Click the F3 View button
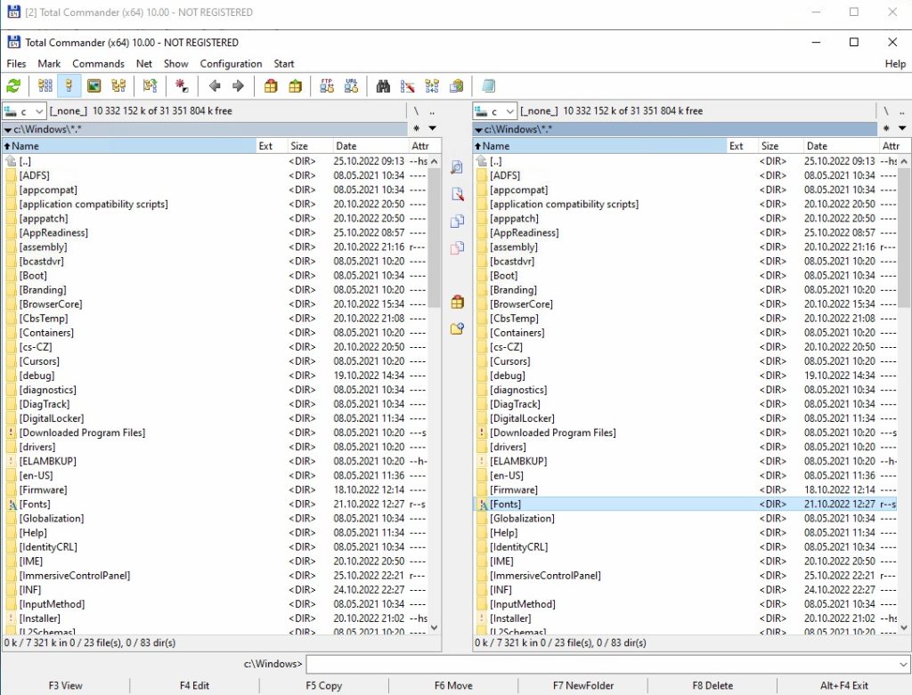 65,685
